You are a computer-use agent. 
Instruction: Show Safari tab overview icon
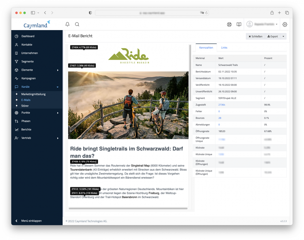pos(287,13)
